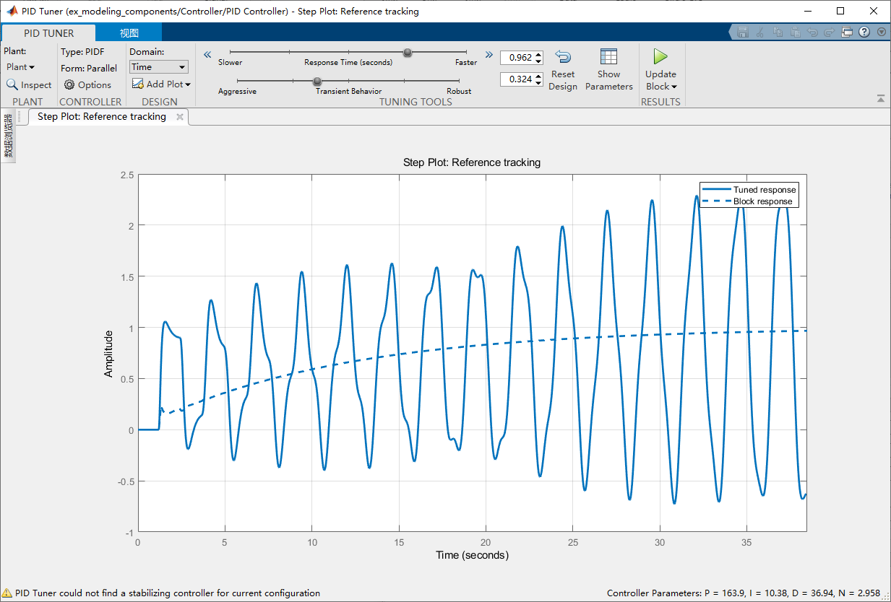Open controller Options gear icon

click(x=69, y=84)
